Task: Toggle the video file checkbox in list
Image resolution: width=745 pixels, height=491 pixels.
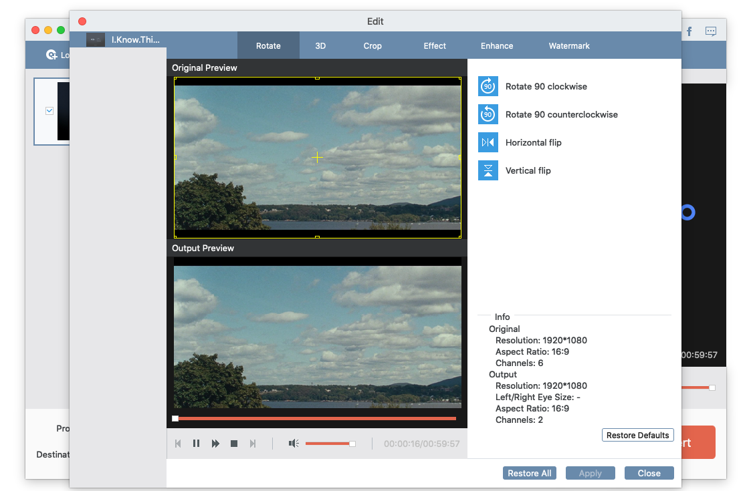Action: click(49, 111)
